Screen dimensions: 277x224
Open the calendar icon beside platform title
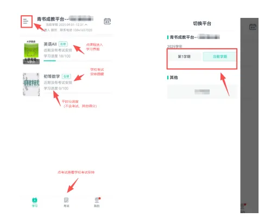[107, 21]
